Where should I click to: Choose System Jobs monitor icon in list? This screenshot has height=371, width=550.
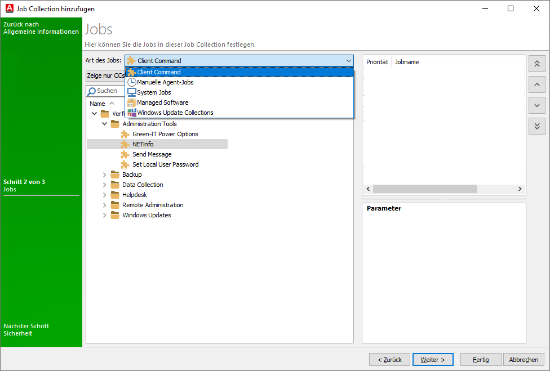132,92
